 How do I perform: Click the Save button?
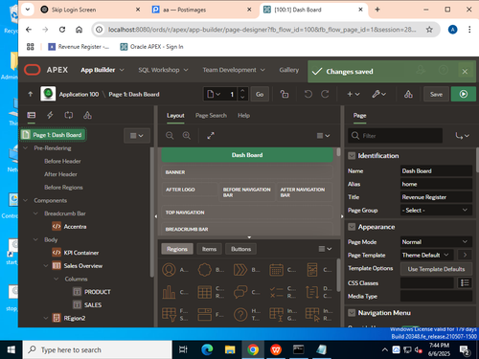436,94
